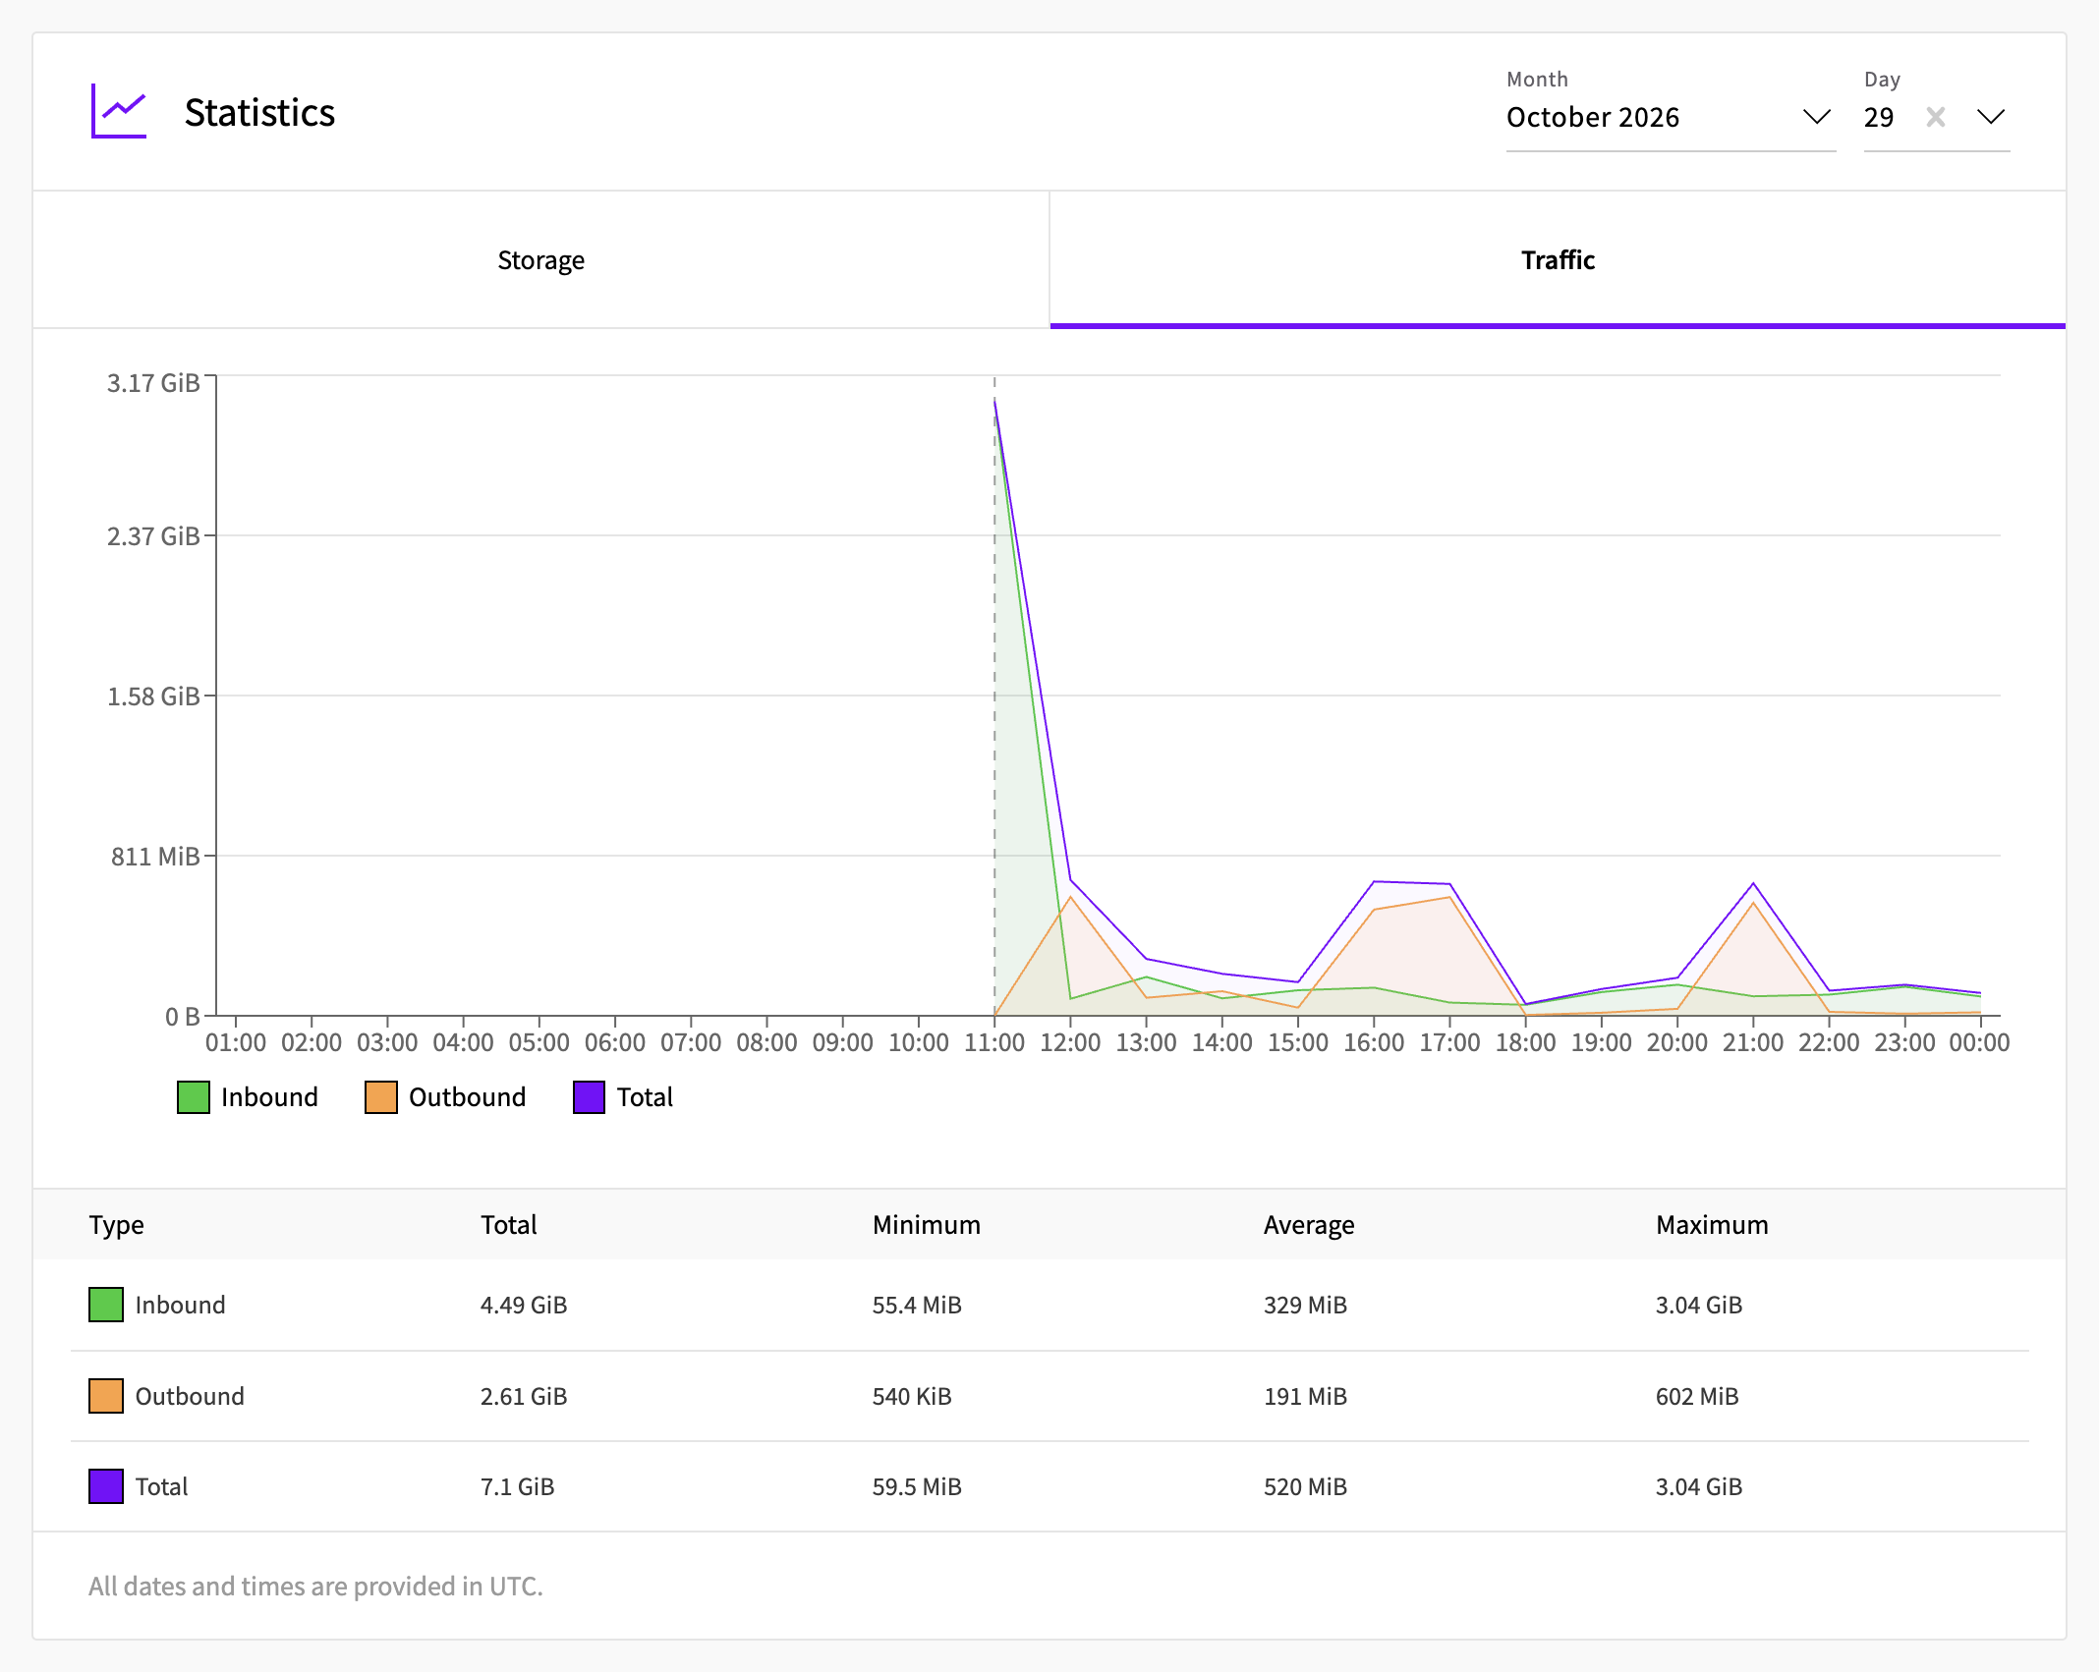2099x1672 pixels.
Task: Toggle the Outbound series in chart legend
Action: [445, 1097]
